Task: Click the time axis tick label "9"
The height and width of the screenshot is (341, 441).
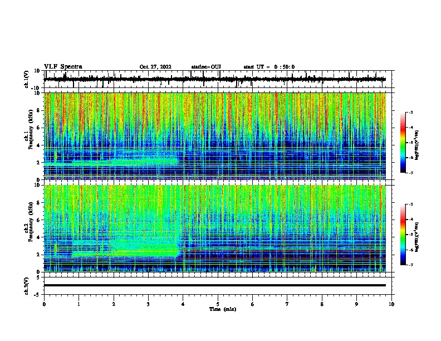Action: coord(356,304)
